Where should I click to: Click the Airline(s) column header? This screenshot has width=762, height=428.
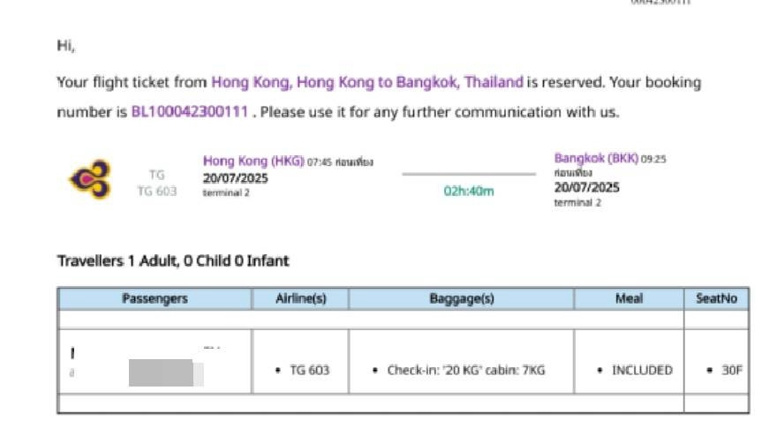(300, 299)
